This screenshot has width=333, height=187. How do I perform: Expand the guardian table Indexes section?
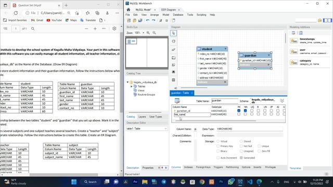point(268,64)
